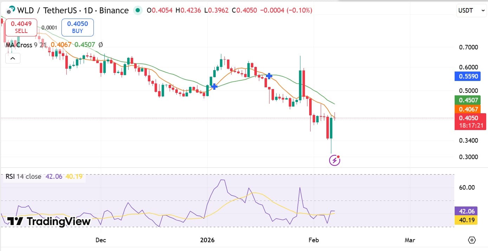Click the Binance label in the symbol title

[x=113, y=10]
